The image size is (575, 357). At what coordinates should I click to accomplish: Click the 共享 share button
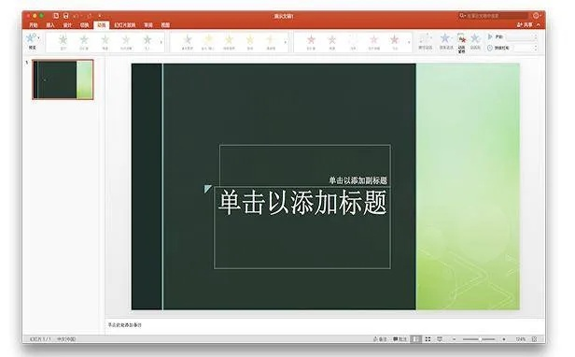pyautogui.click(x=525, y=25)
